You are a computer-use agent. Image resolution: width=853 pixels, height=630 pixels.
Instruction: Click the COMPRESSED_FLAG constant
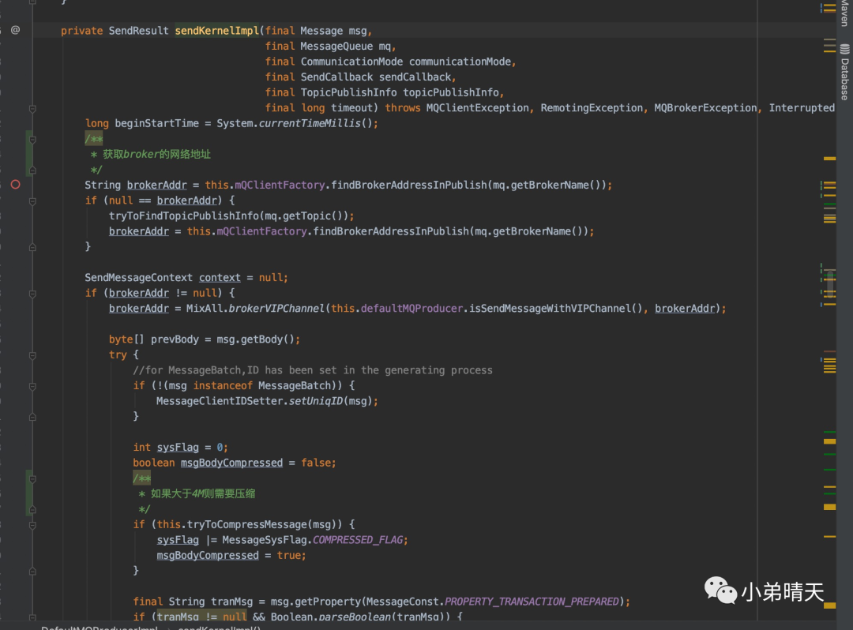pos(358,540)
